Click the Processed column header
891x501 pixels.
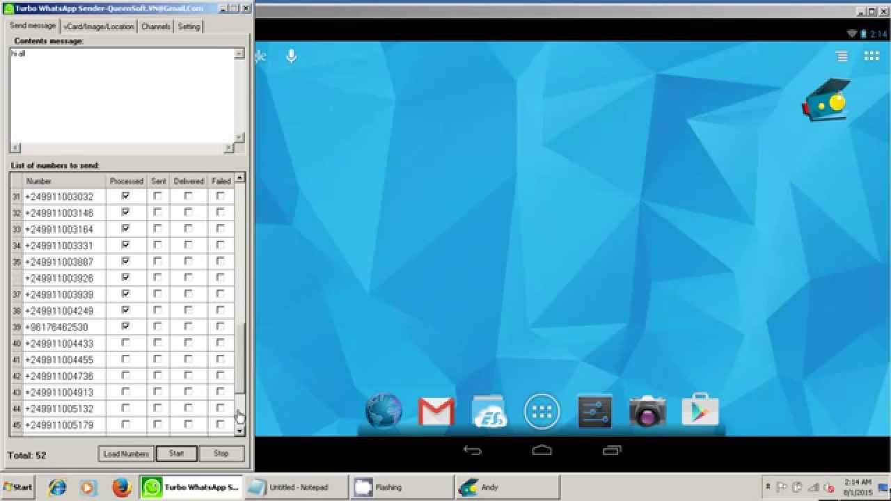[x=126, y=181]
